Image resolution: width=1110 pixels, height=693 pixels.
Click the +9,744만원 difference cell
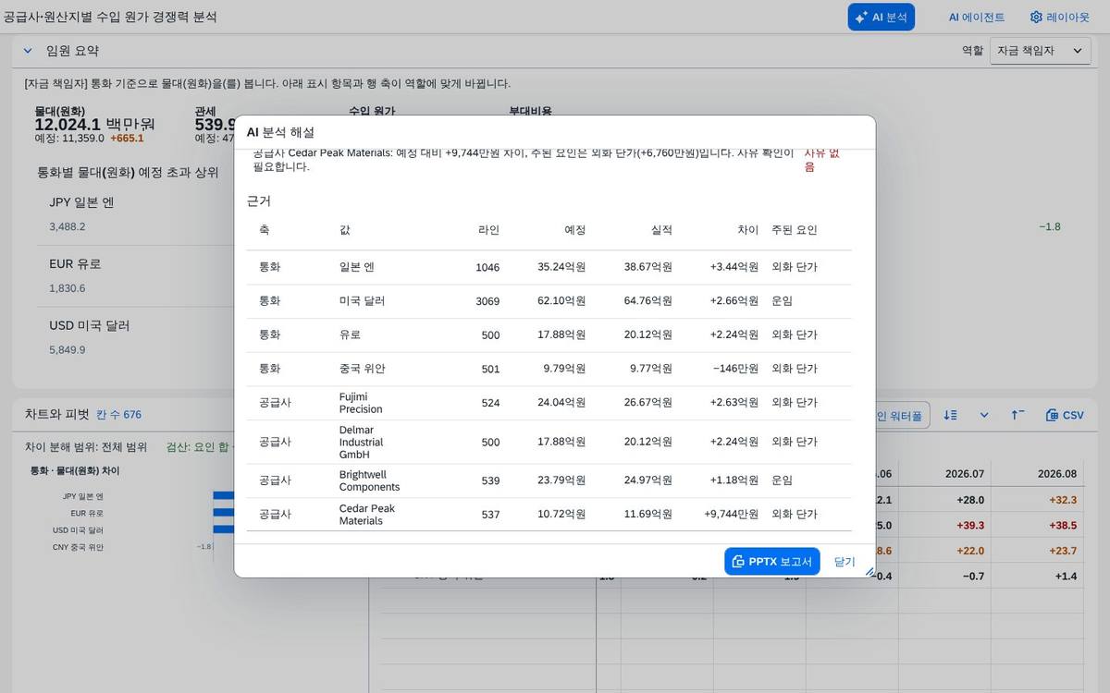click(732, 515)
